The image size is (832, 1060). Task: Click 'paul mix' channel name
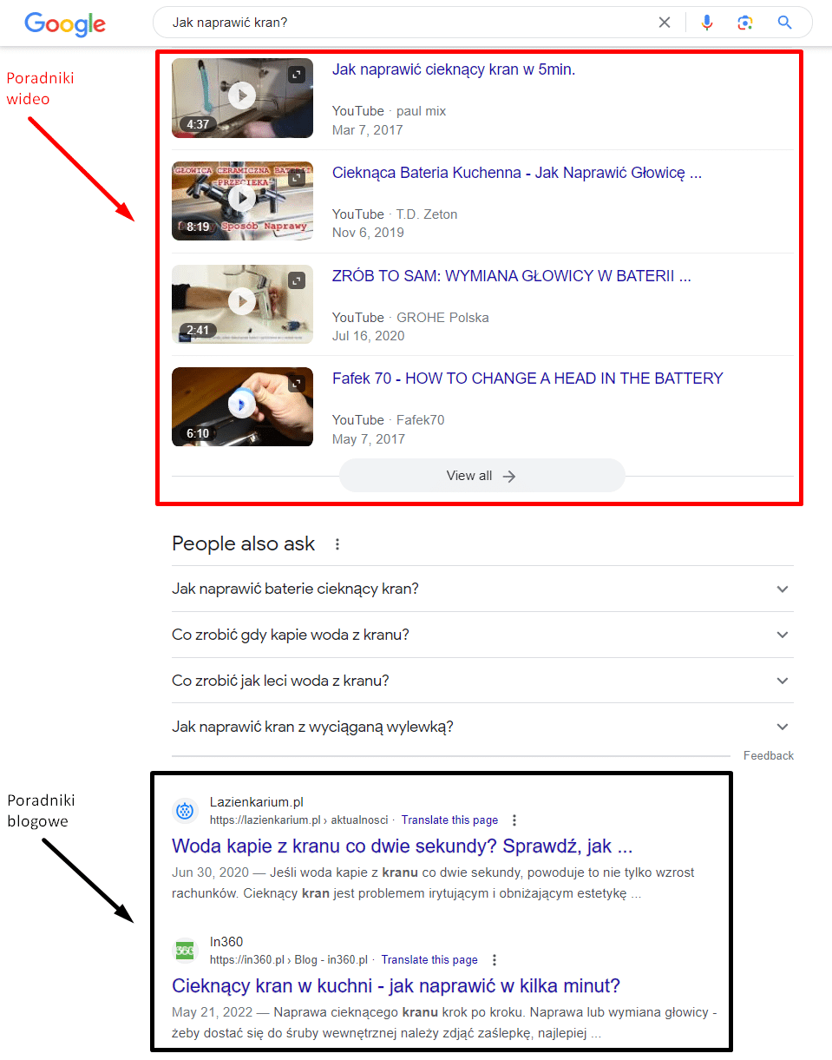point(422,111)
